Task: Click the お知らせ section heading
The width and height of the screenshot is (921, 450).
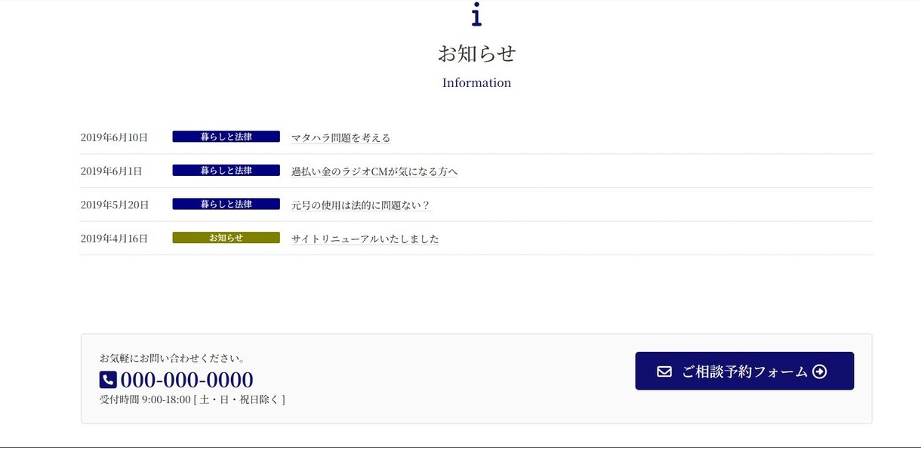Action: pyautogui.click(x=476, y=54)
